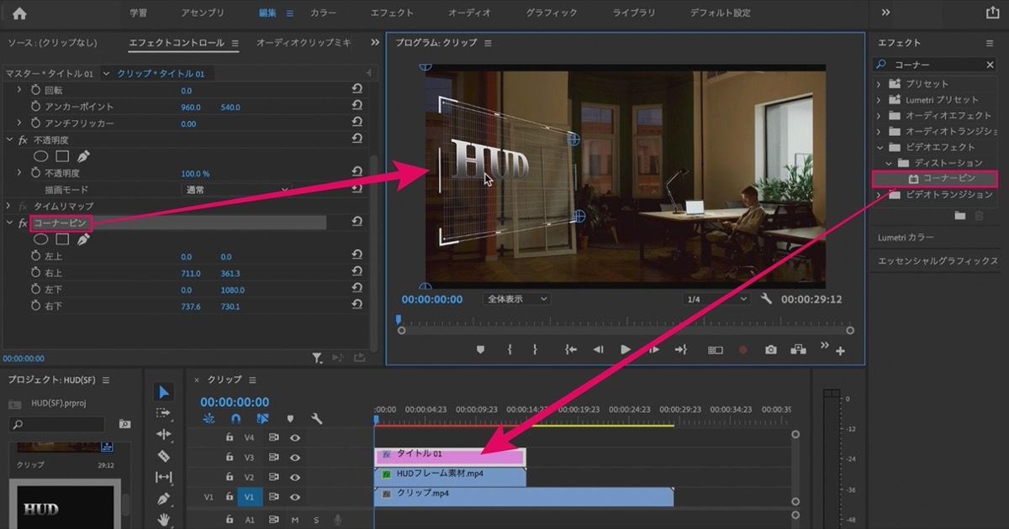
Task: Click the Quick Export share icon
Action: 992,13
